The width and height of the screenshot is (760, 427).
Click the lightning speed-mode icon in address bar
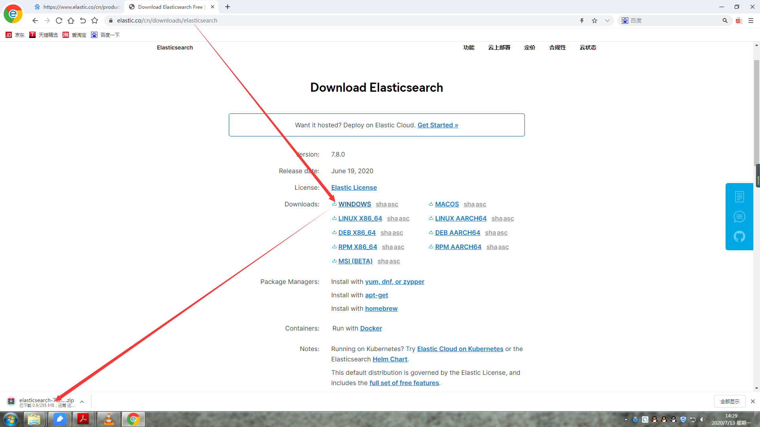coord(582,21)
